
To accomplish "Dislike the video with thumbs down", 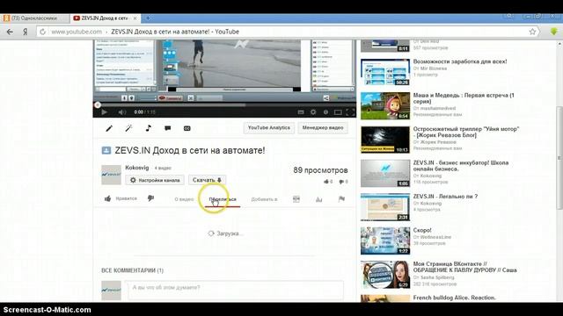I will (150, 198).
